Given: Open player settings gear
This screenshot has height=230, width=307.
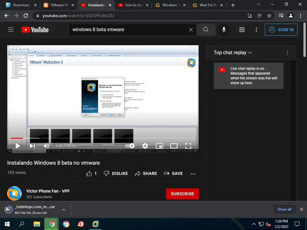Looking at the screenshot, I should 145,146.
